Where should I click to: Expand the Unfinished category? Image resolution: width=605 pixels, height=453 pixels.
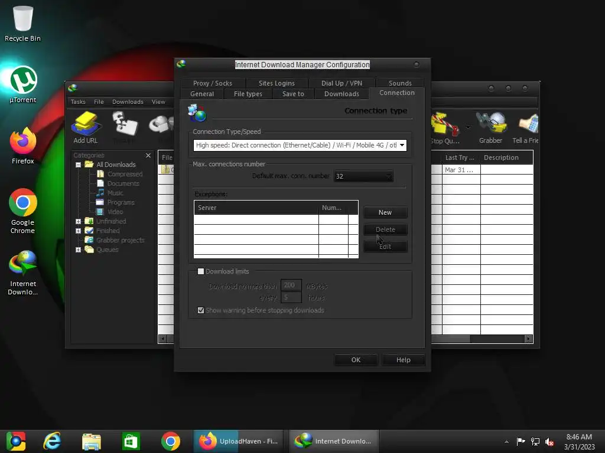click(79, 222)
